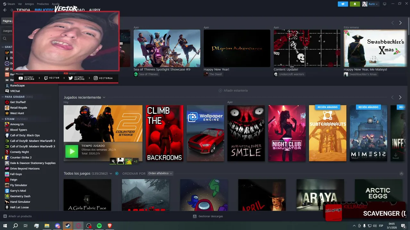Open Ayuda menu
The height and width of the screenshot is (230, 410).
55,4
